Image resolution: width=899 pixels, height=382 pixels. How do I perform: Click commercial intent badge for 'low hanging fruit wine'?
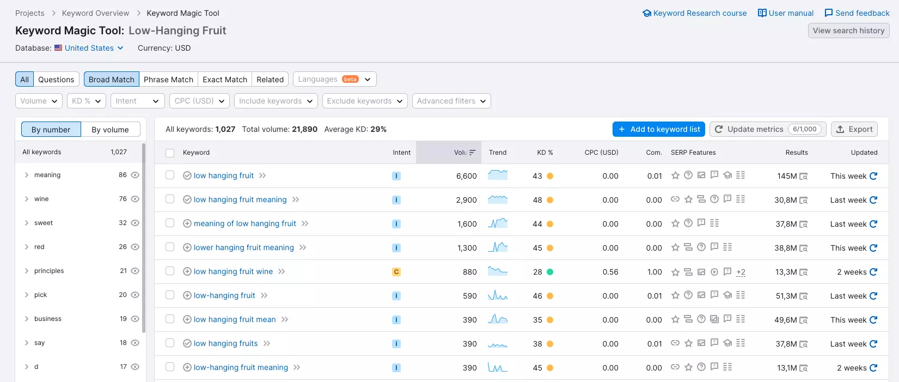[396, 272]
